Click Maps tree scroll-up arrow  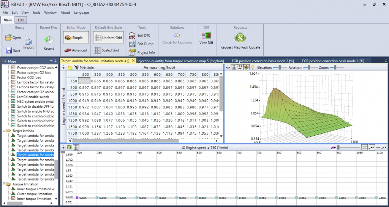coord(56,67)
